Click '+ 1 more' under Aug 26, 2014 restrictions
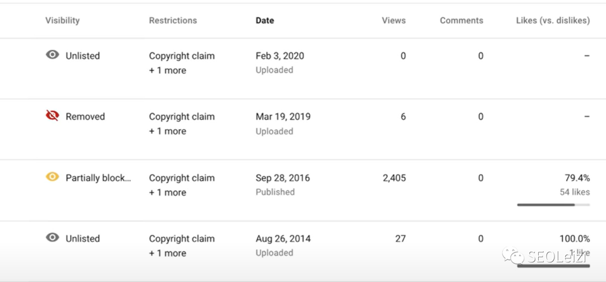The image size is (606, 282). (x=167, y=253)
